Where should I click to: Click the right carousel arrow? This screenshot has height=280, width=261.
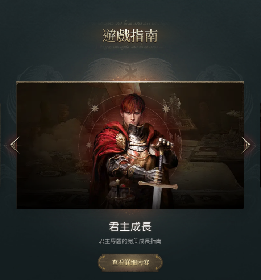click(246, 145)
